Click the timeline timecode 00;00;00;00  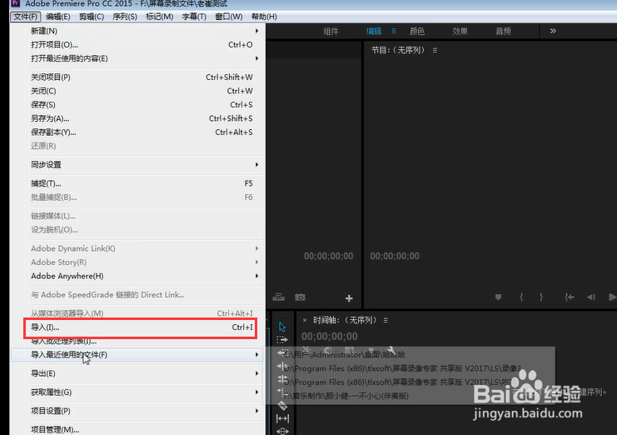[x=330, y=336]
